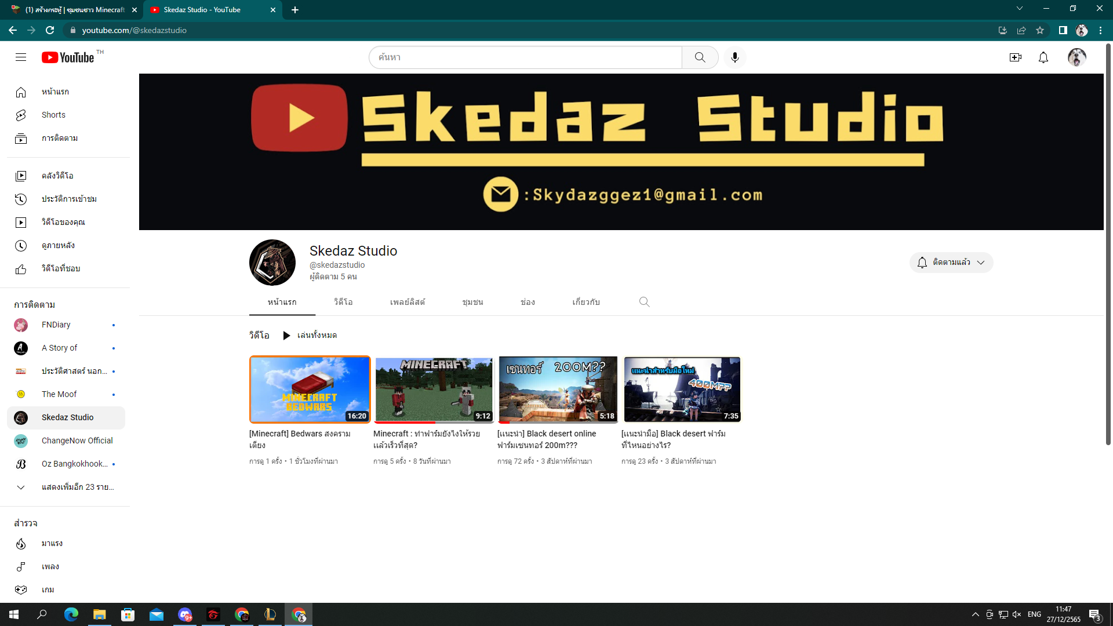
Task: Click the YouTube search input field
Action: point(525,57)
